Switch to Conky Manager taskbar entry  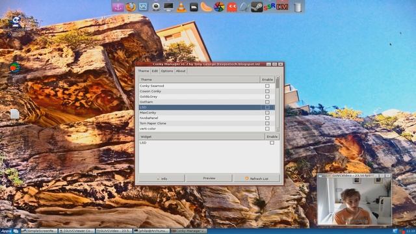pyautogui.click(x=189, y=231)
